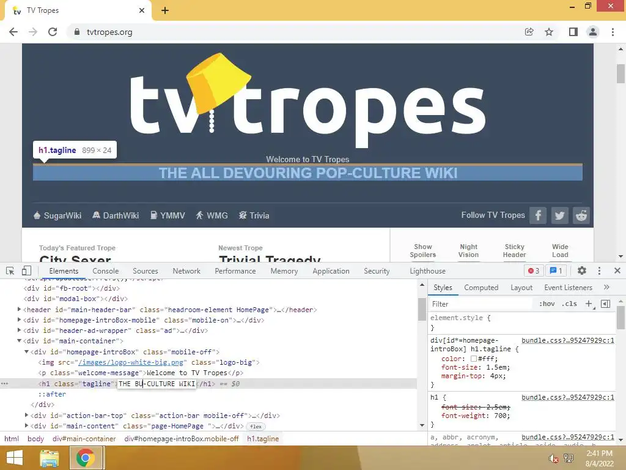Open Chrome three-dot menu

coord(613,32)
